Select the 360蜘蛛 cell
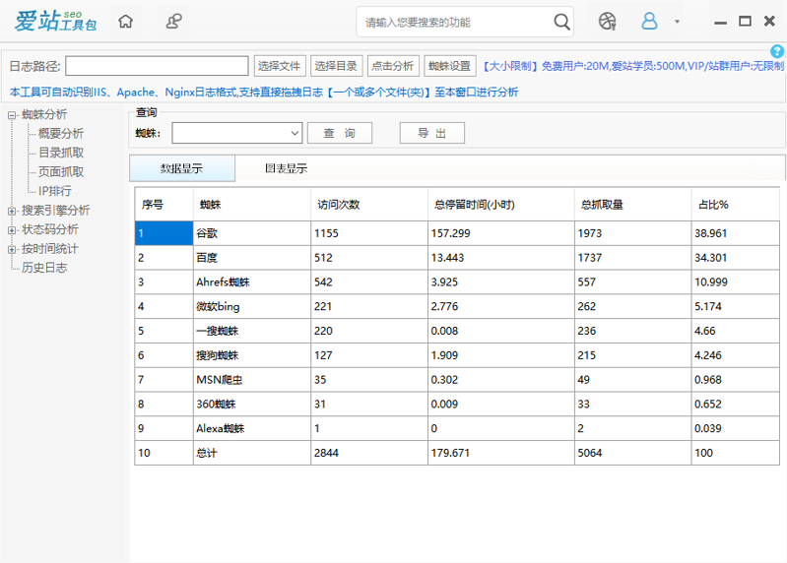The width and height of the screenshot is (787, 563). pyautogui.click(x=252, y=405)
